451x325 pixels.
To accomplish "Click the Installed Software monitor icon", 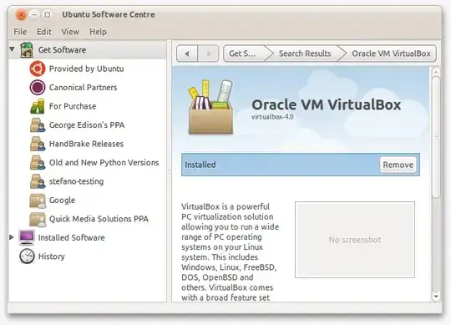I will click(x=27, y=237).
